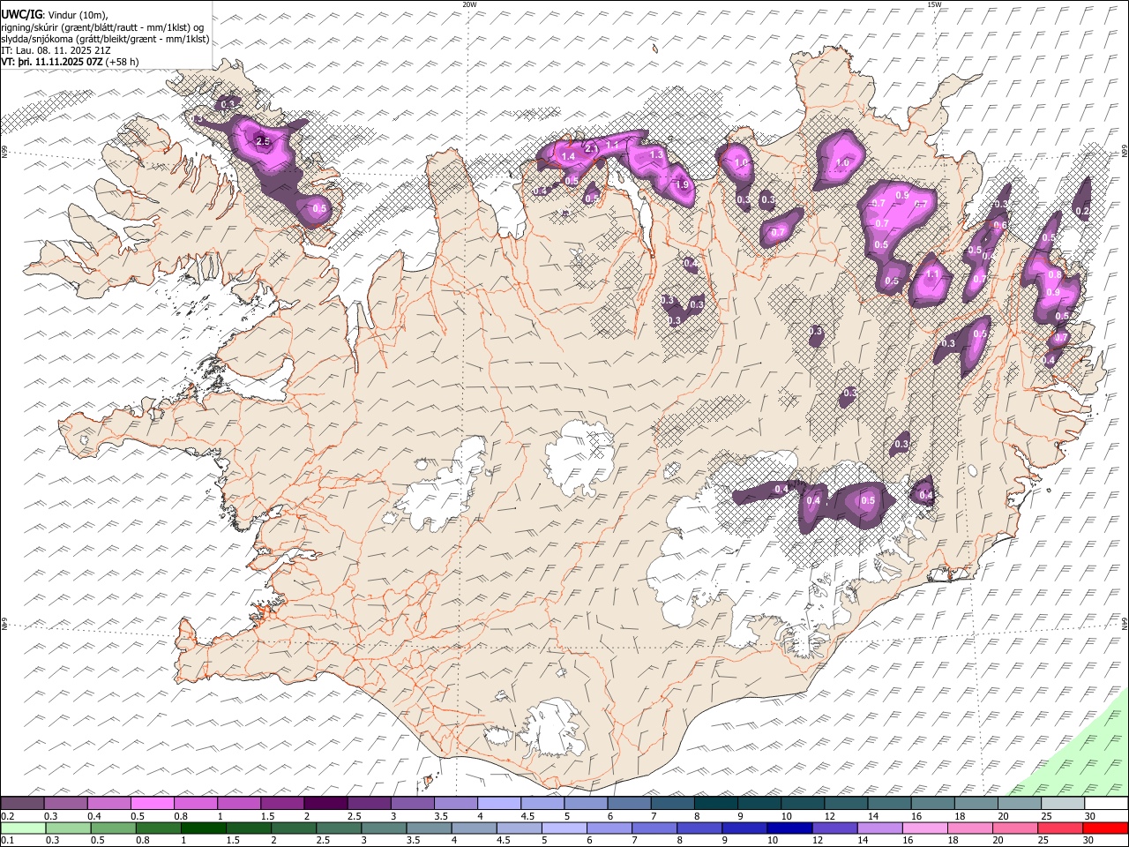The image size is (1129, 847).
Task: Click the '15W' longitude label
Action: pos(934,4)
